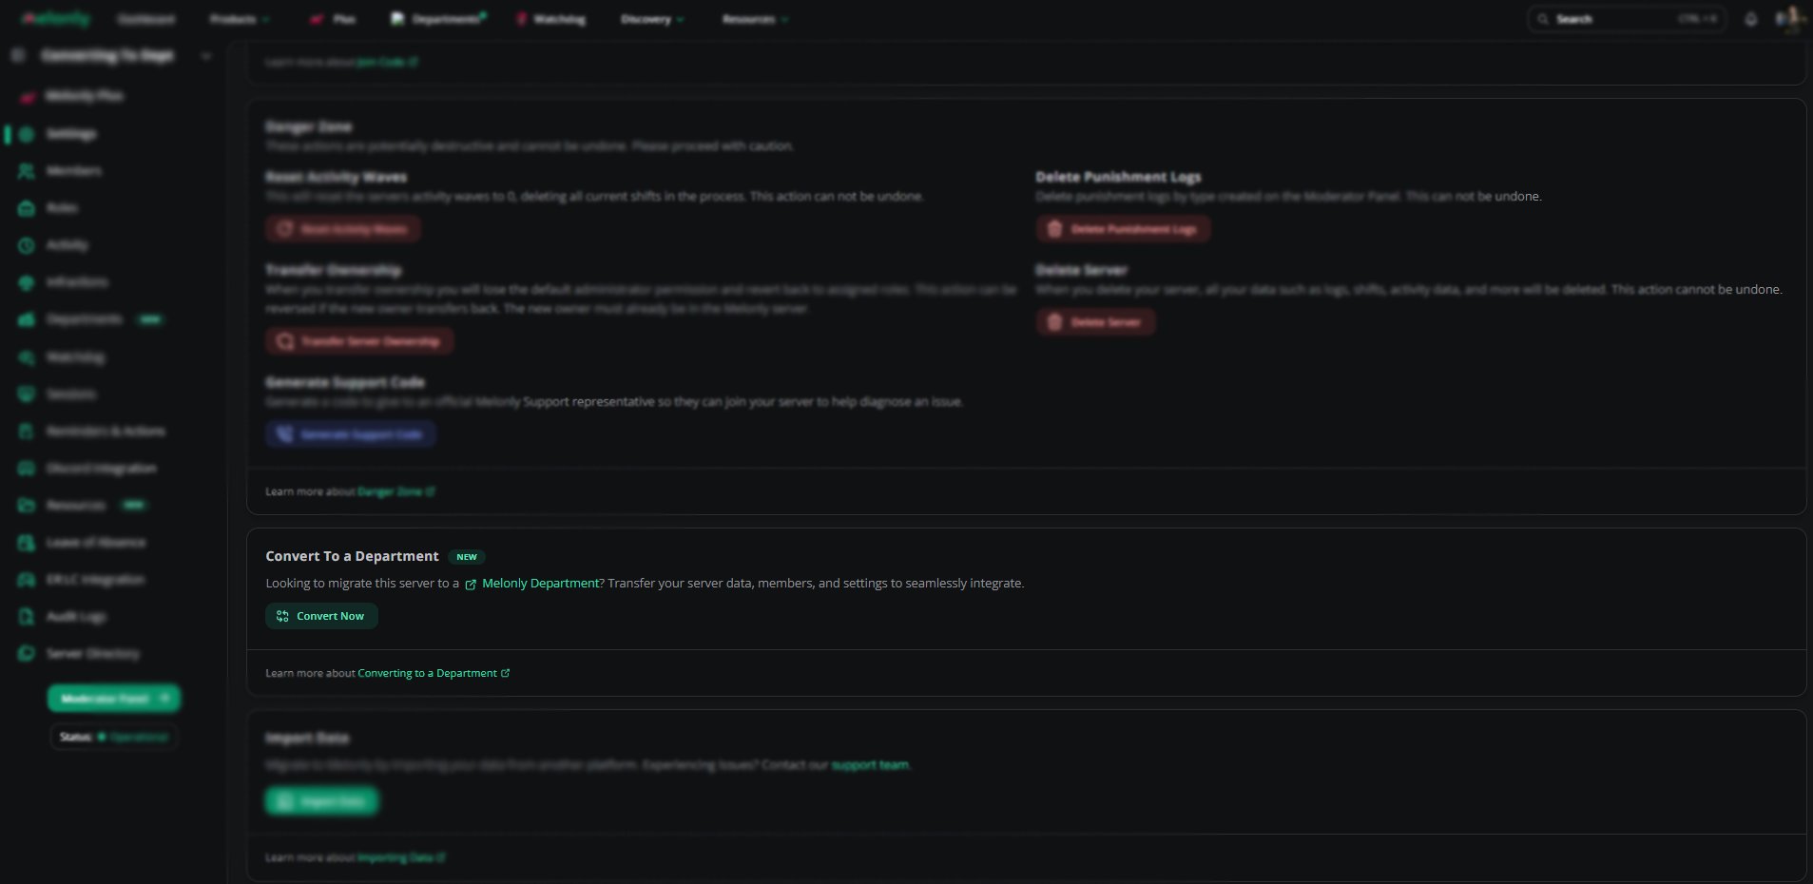The image size is (1813, 884).
Task: Open the Activity clock icon in sidebar
Action: click(27, 245)
